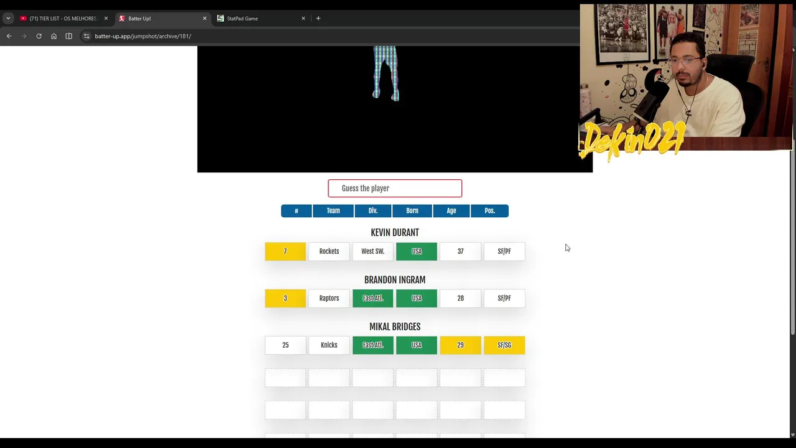Click Kevin Durant's age 37 cell
Viewport: 796px width, 448px height.
click(x=460, y=251)
